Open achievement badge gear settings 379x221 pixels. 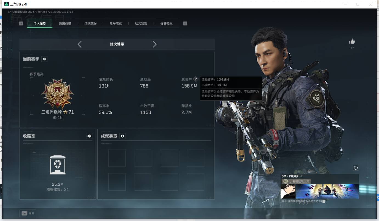click(122, 136)
